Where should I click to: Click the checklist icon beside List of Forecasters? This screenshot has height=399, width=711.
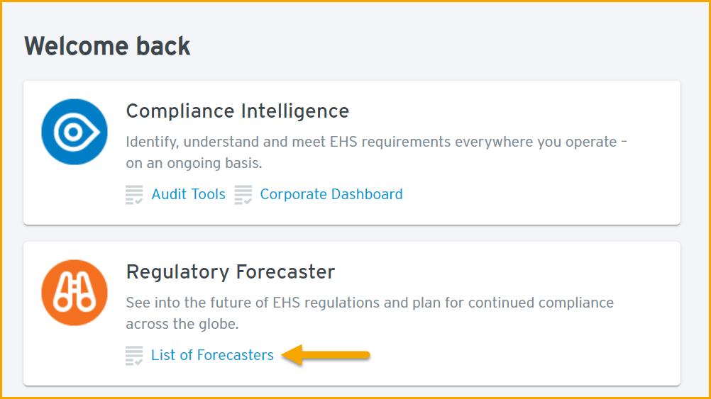click(x=134, y=356)
